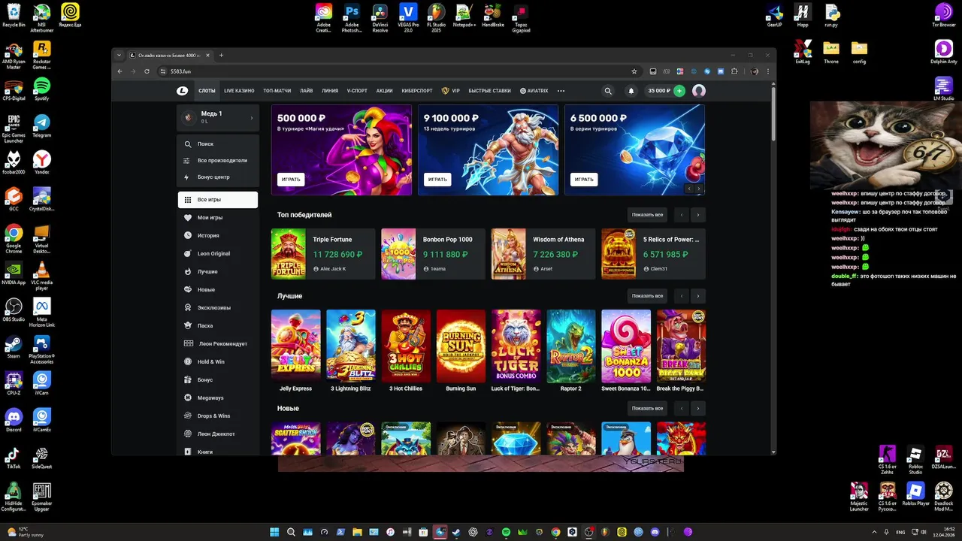Screen dimensions: 962x541
Task: Open 'Drops & Wins' category
Action: pos(218,416)
